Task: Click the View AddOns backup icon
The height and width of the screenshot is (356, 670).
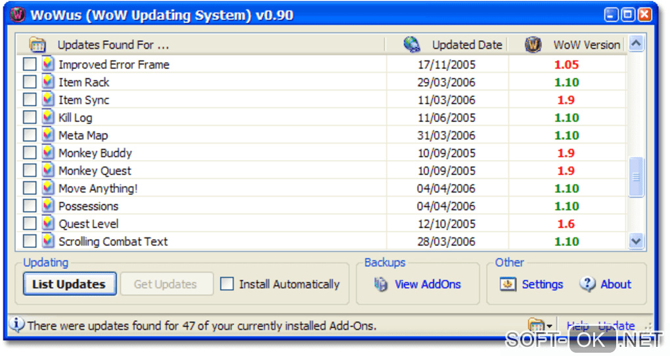Action: pos(381,284)
